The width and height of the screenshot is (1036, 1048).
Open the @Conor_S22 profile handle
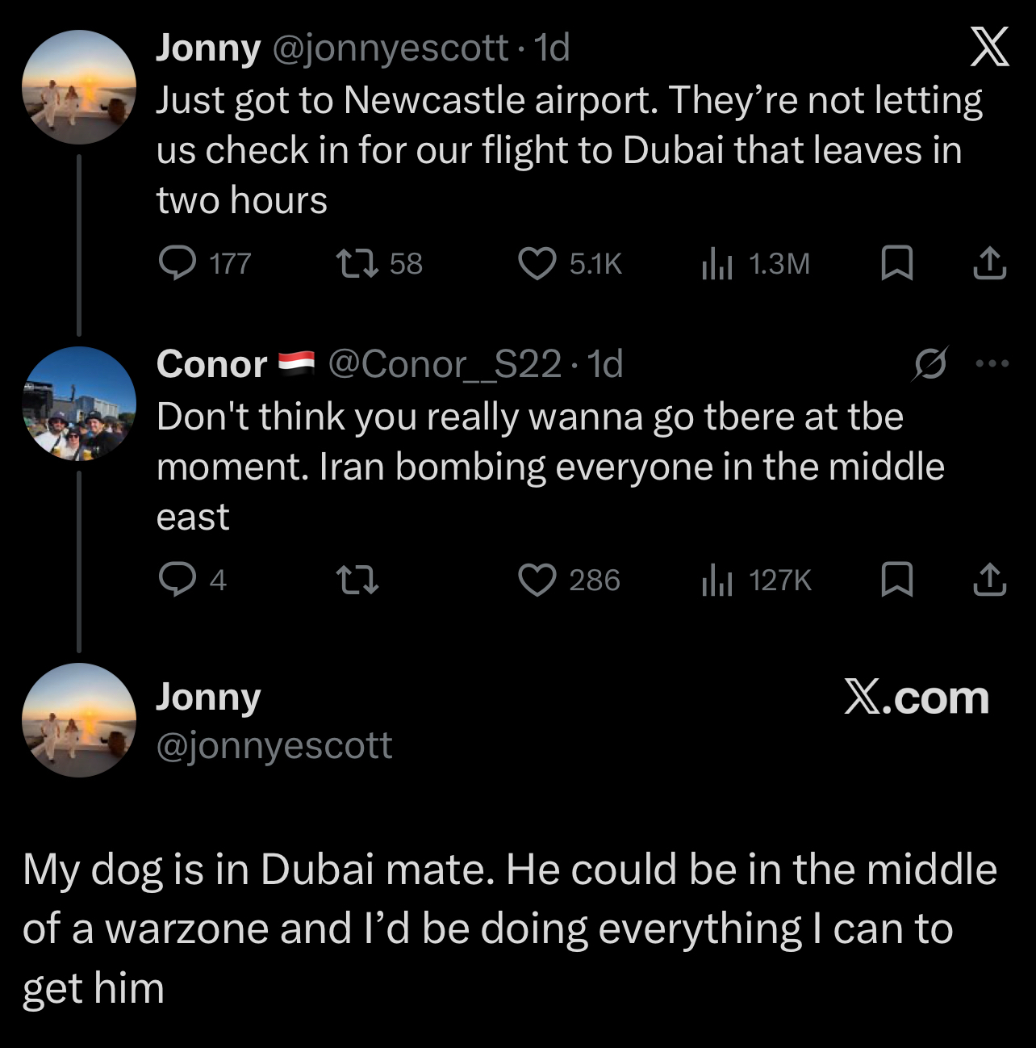[x=445, y=364]
